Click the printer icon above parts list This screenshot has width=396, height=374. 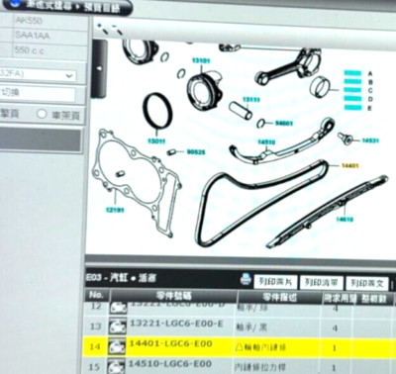coord(246,279)
